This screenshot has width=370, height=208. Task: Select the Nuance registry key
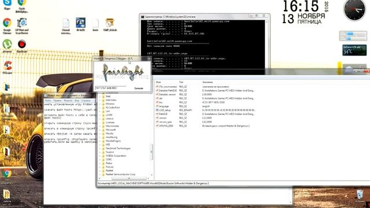(x=110, y=152)
